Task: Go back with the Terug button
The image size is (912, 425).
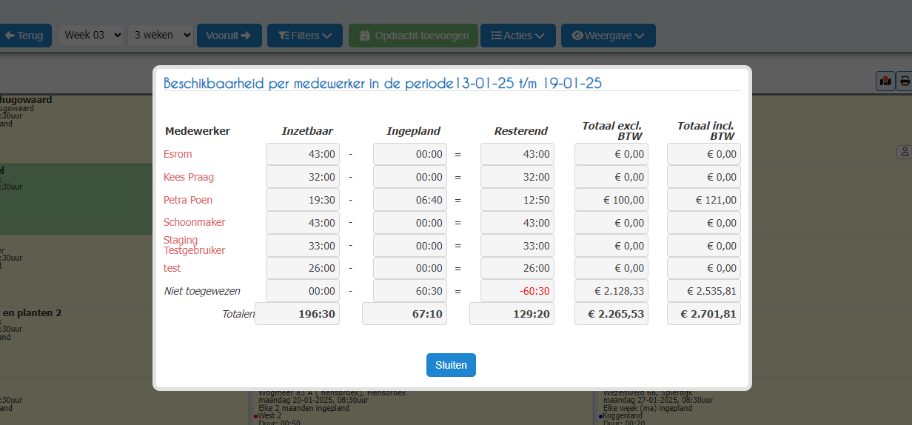Action: [x=25, y=36]
